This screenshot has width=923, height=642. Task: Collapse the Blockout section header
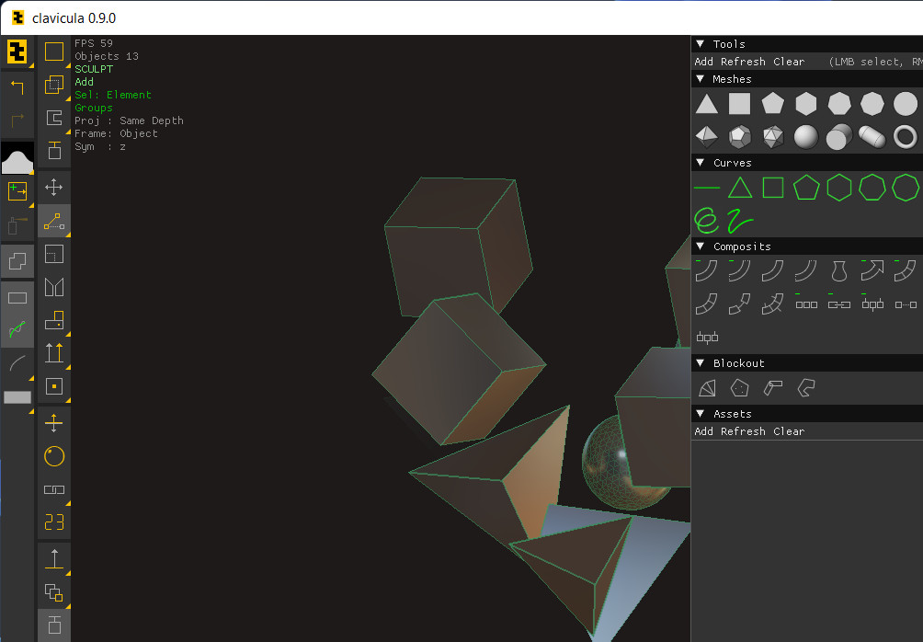(807, 362)
